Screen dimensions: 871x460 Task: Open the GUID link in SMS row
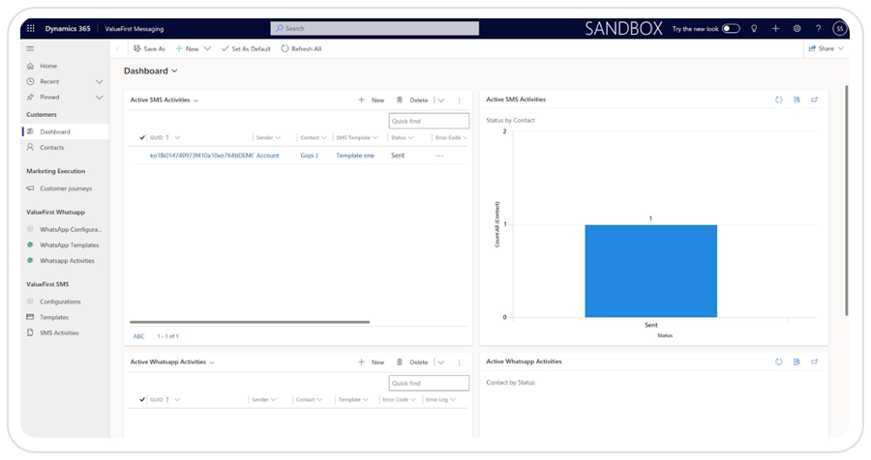tap(201, 156)
